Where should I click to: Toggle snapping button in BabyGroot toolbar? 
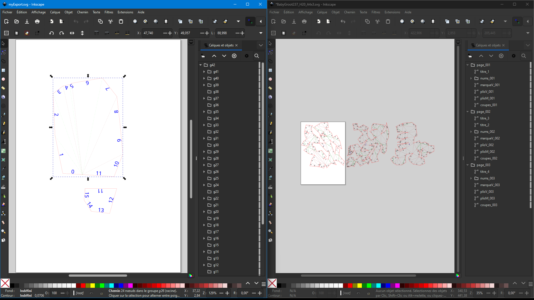(517, 21)
